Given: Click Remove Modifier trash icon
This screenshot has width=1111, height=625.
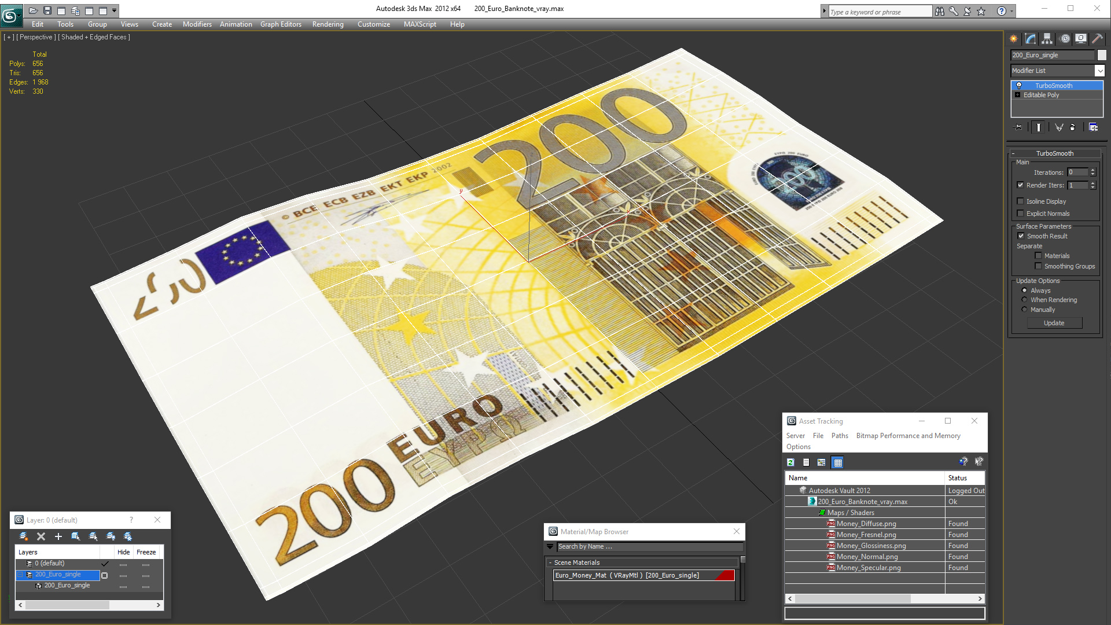Looking at the screenshot, I should [1073, 127].
